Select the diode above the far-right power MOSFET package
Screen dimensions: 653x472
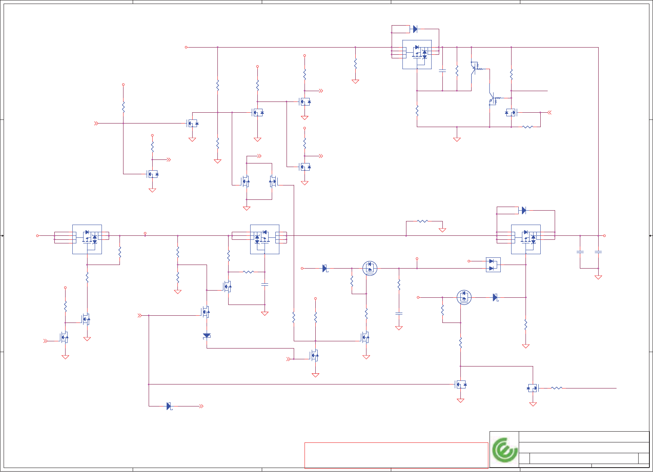click(x=524, y=210)
